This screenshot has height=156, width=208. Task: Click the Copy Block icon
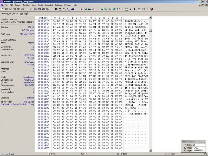[35, 9]
